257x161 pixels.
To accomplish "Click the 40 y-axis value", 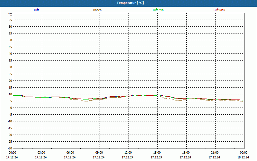I will tap(10, 54).
